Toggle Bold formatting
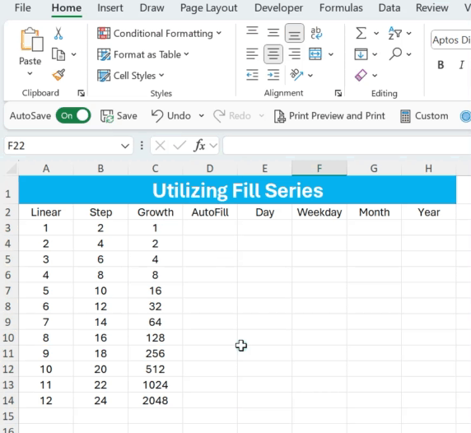Image resolution: width=471 pixels, height=433 pixels. (x=441, y=65)
